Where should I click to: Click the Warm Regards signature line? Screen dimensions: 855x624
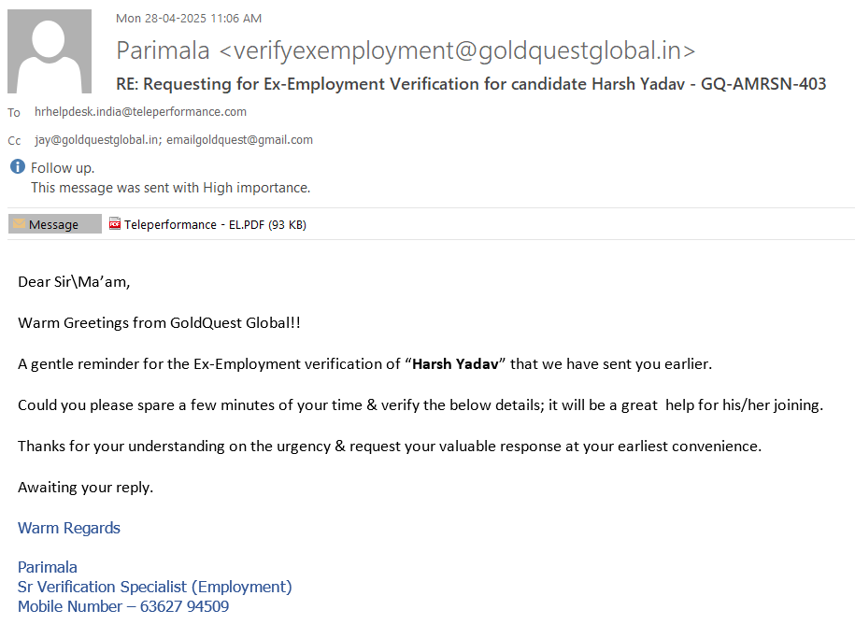(x=69, y=528)
